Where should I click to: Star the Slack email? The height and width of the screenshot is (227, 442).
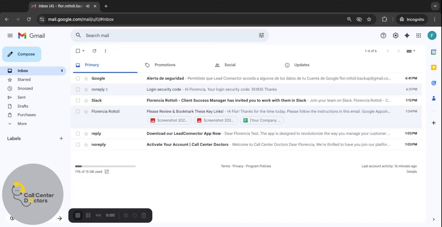click(86, 101)
